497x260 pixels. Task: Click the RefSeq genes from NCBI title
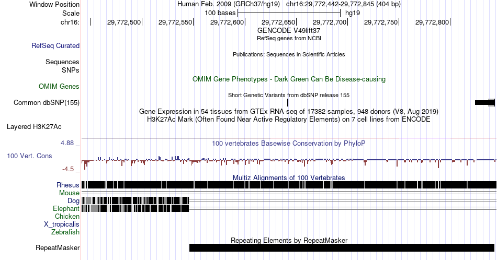[x=289, y=38]
